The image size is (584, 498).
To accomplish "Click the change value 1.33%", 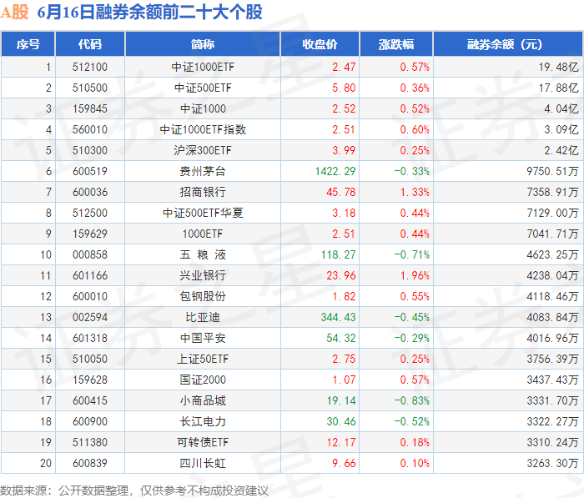I will pos(415,192).
